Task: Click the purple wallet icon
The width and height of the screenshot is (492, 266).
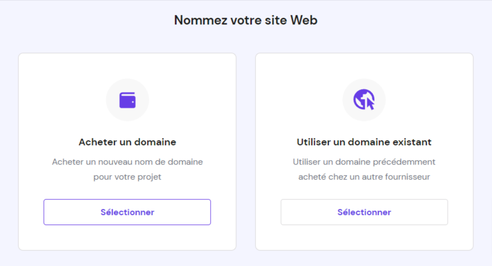Action: (127, 100)
